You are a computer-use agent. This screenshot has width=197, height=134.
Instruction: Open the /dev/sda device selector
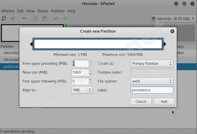coord(172,19)
